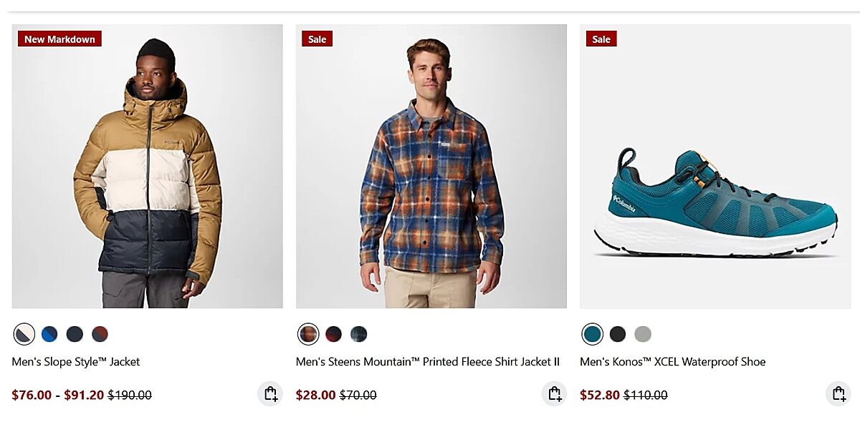This screenshot has width=860, height=437.
Task: Open Men's Konos XCEL Waterproof Shoe link
Action: 672,362
